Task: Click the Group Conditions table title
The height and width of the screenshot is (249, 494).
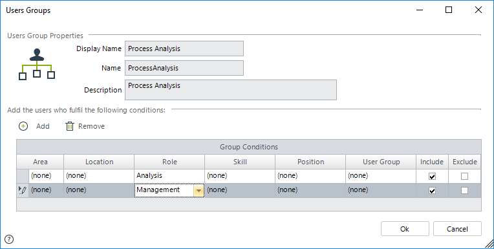Action: [x=249, y=147]
